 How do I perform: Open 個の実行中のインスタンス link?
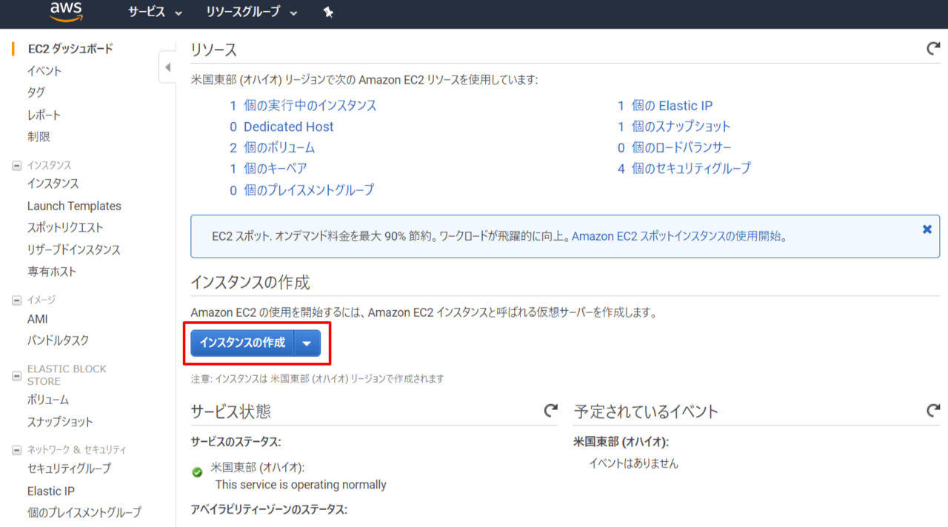pyautogui.click(x=310, y=106)
